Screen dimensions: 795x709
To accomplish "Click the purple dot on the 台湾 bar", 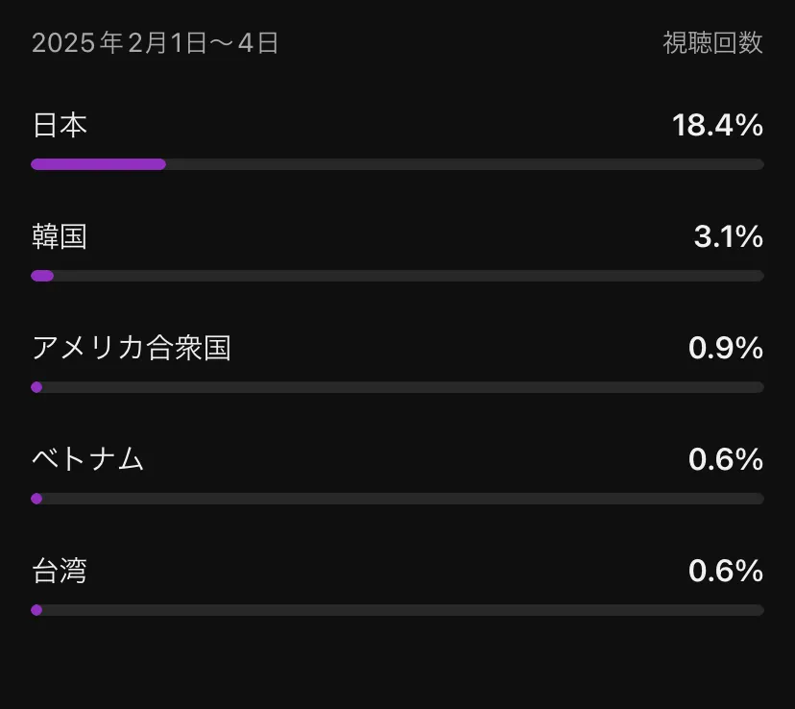I will point(36,610).
